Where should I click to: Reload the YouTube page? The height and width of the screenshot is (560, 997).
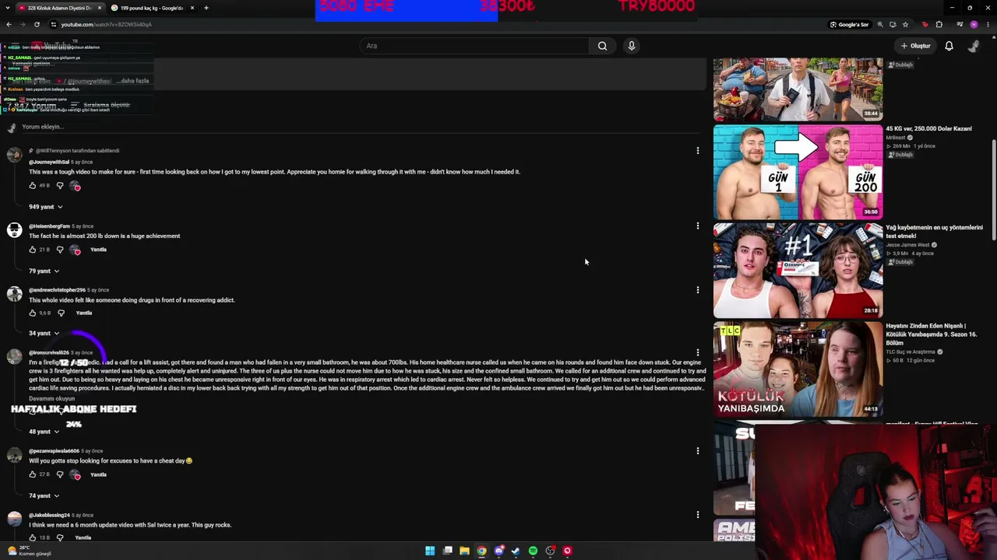tap(37, 24)
